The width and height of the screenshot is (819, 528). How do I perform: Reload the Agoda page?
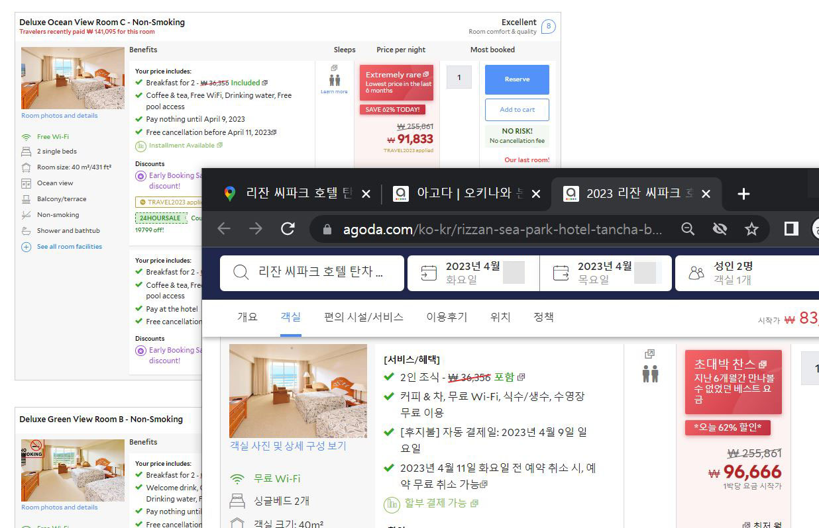(x=288, y=229)
